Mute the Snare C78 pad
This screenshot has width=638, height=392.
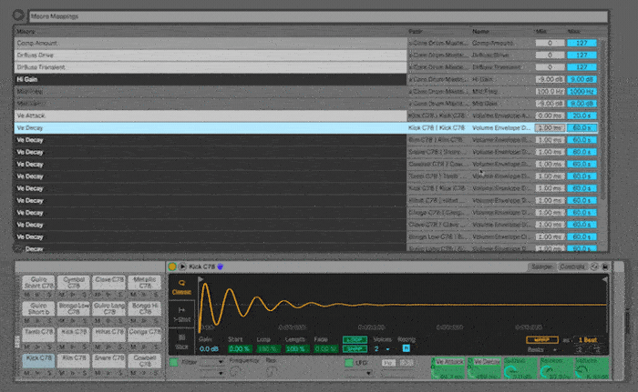[98, 373]
